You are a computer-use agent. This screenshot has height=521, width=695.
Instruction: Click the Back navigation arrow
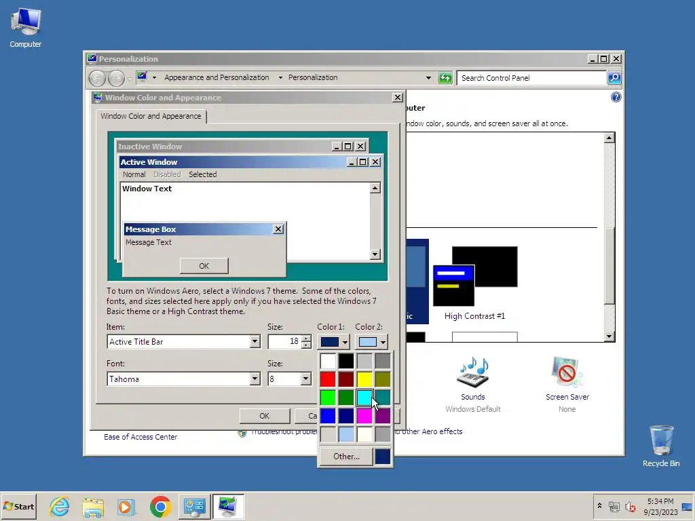tap(97, 79)
